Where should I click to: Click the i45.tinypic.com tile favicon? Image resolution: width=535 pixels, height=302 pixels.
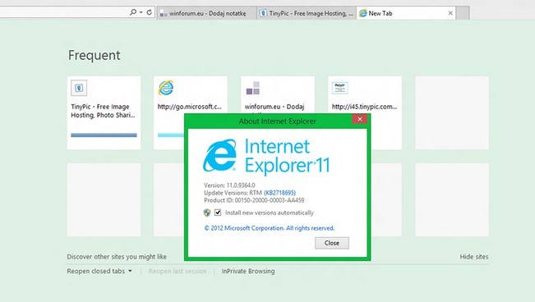coord(340,88)
